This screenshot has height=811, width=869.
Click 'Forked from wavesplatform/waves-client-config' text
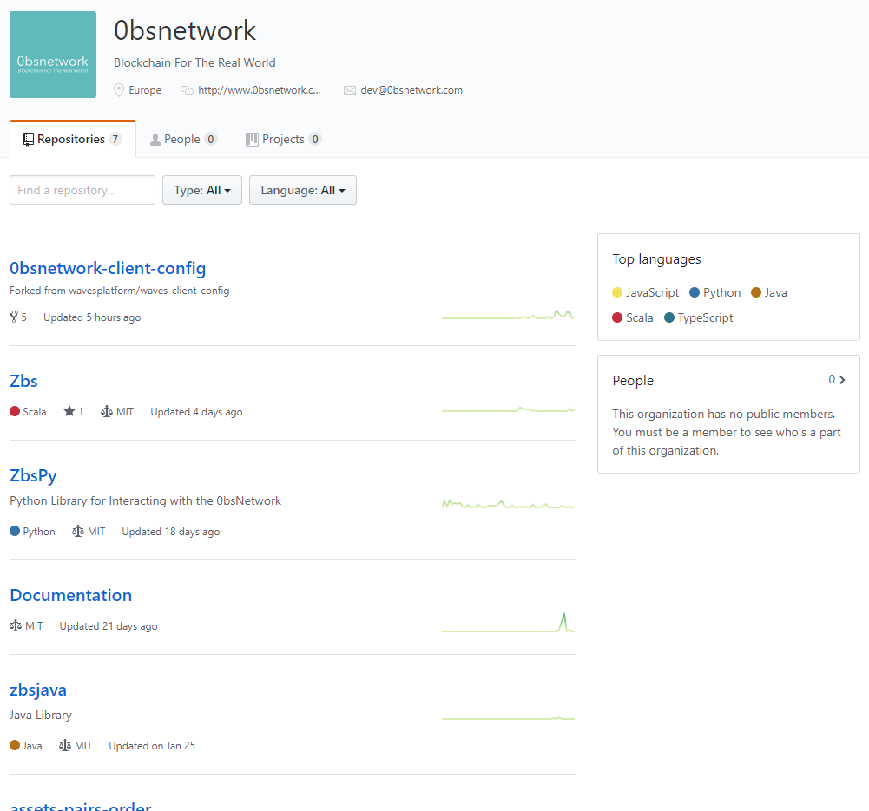tap(119, 291)
